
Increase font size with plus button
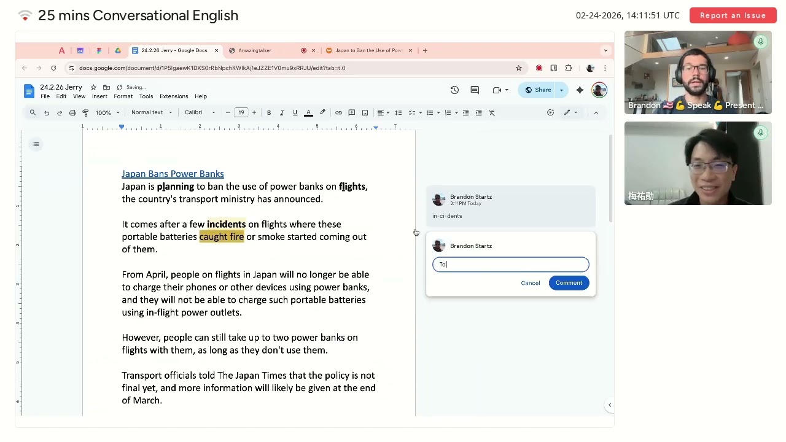(x=254, y=112)
